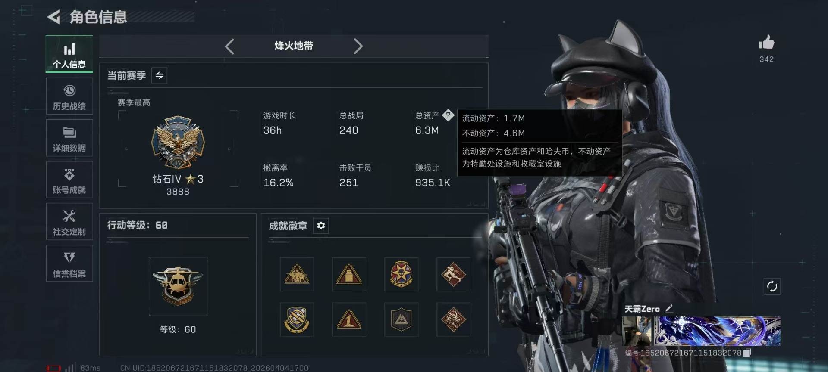Copy the player ID number with copy icon
Screen dimensions: 828x372
pos(748,353)
